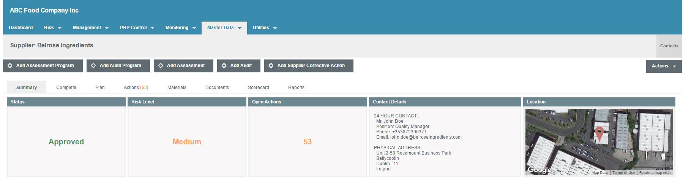Image resolution: width=683 pixels, height=186 pixels.
Task: Click the red map pin marker
Action: click(x=599, y=134)
